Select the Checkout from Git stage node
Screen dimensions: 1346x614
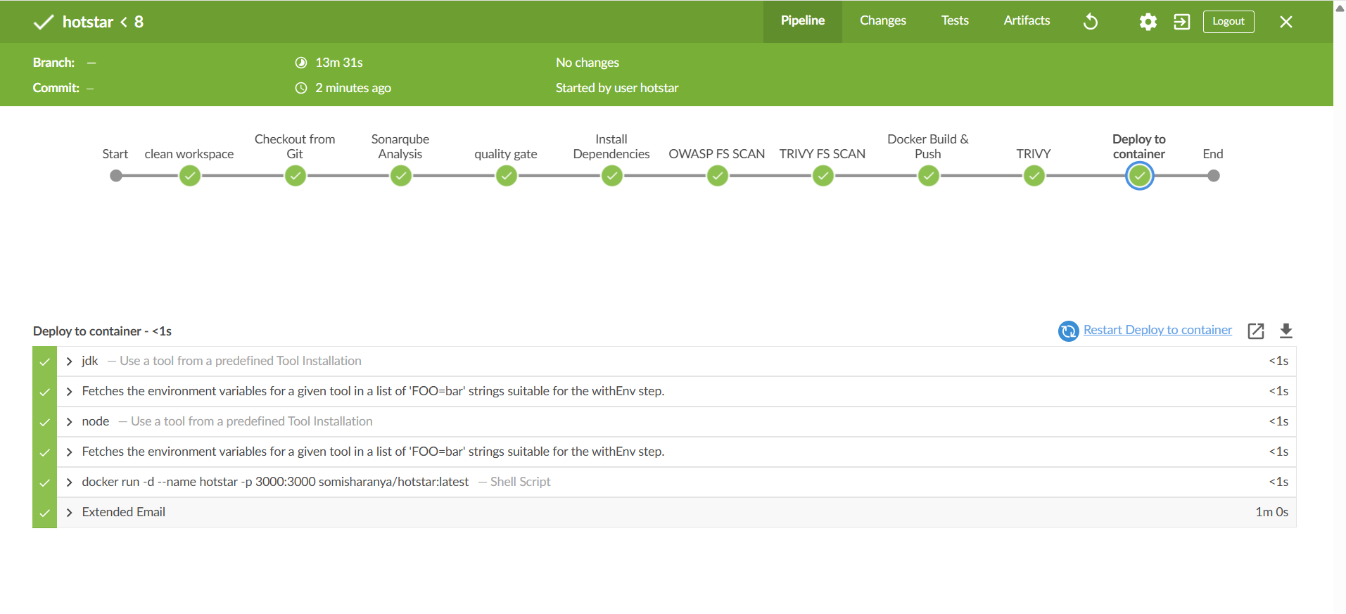click(296, 176)
